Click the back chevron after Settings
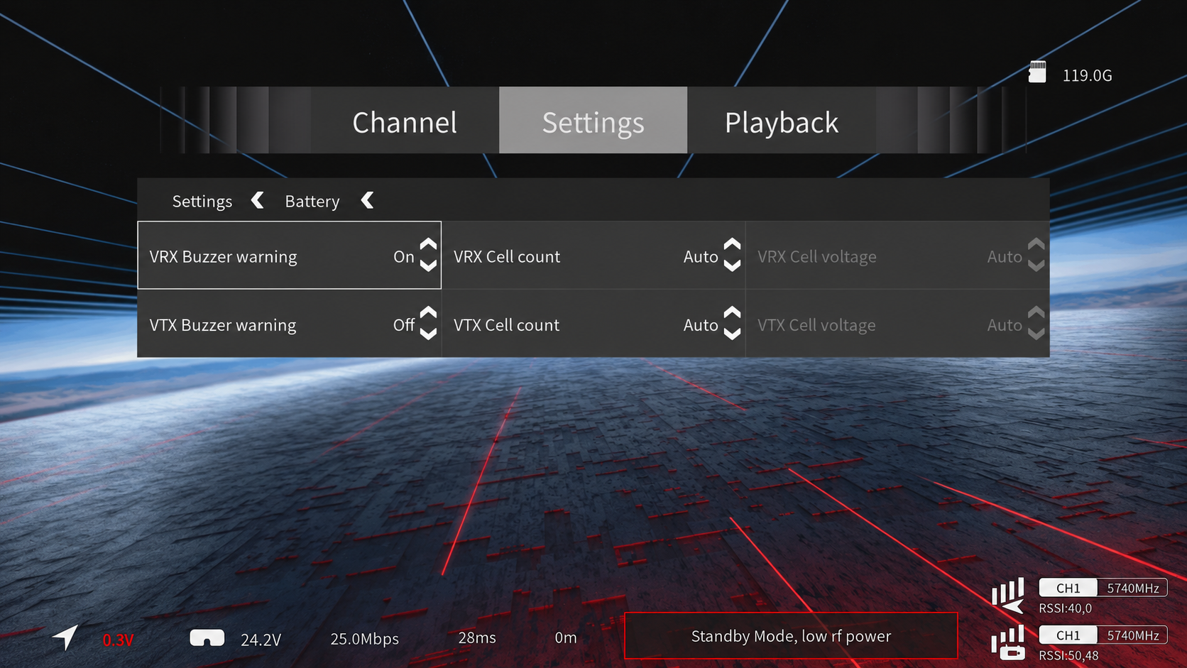The height and width of the screenshot is (668, 1187). [258, 201]
